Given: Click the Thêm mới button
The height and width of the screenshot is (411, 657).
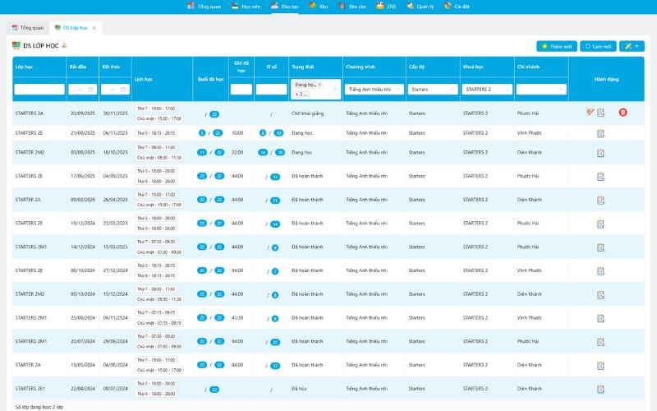Looking at the screenshot, I should click(x=556, y=46).
